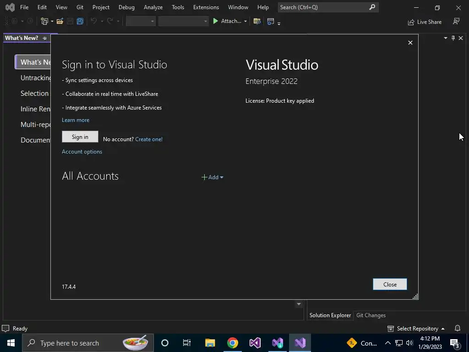This screenshot has width=469, height=352.
Task: Close the Solution Explorer panel
Action: tap(461, 38)
